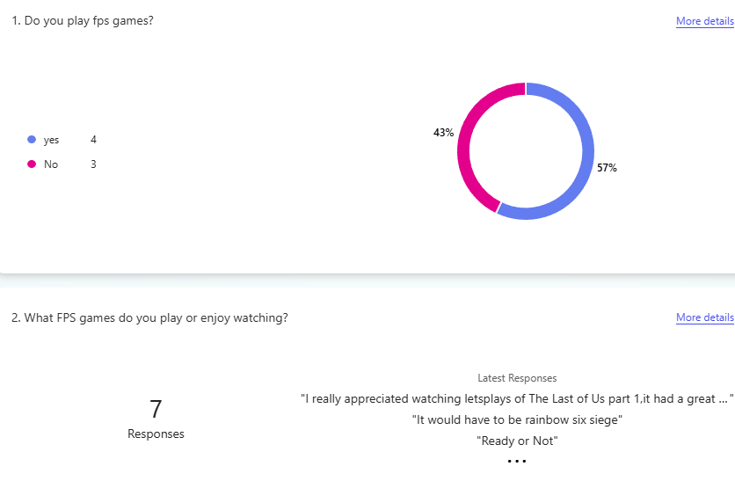Viewport: 735px width, 481px height.
Task: Click the yes count number 4
Action: 93,140
